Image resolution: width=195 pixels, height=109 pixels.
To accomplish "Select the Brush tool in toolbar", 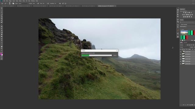I will pos(2,24).
